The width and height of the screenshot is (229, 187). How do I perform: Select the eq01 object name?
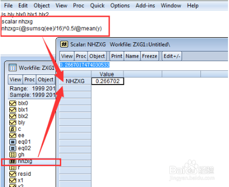pyautogui.click(x=24, y=142)
